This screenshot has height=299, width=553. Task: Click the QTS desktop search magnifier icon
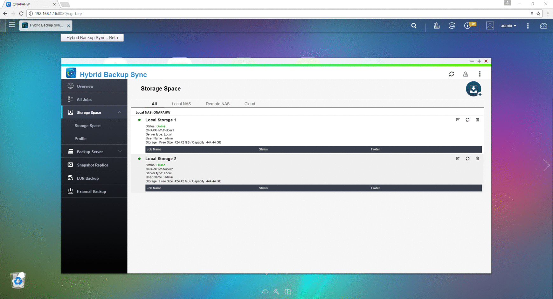(414, 26)
